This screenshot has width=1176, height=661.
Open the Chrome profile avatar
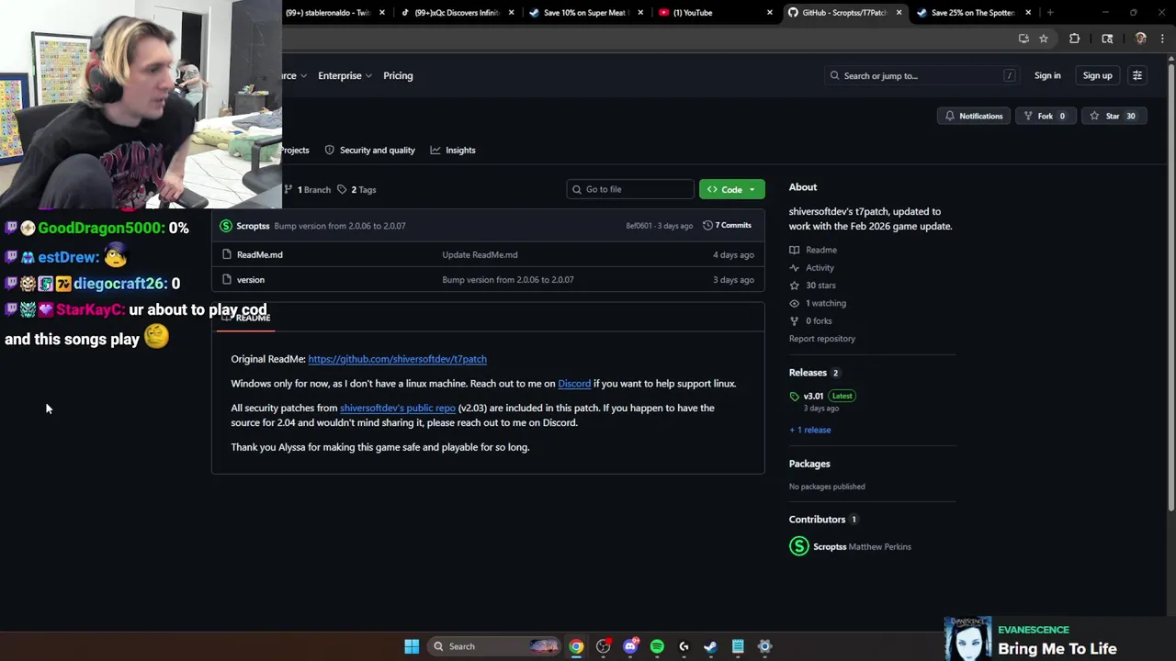pyautogui.click(x=1141, y=39)
